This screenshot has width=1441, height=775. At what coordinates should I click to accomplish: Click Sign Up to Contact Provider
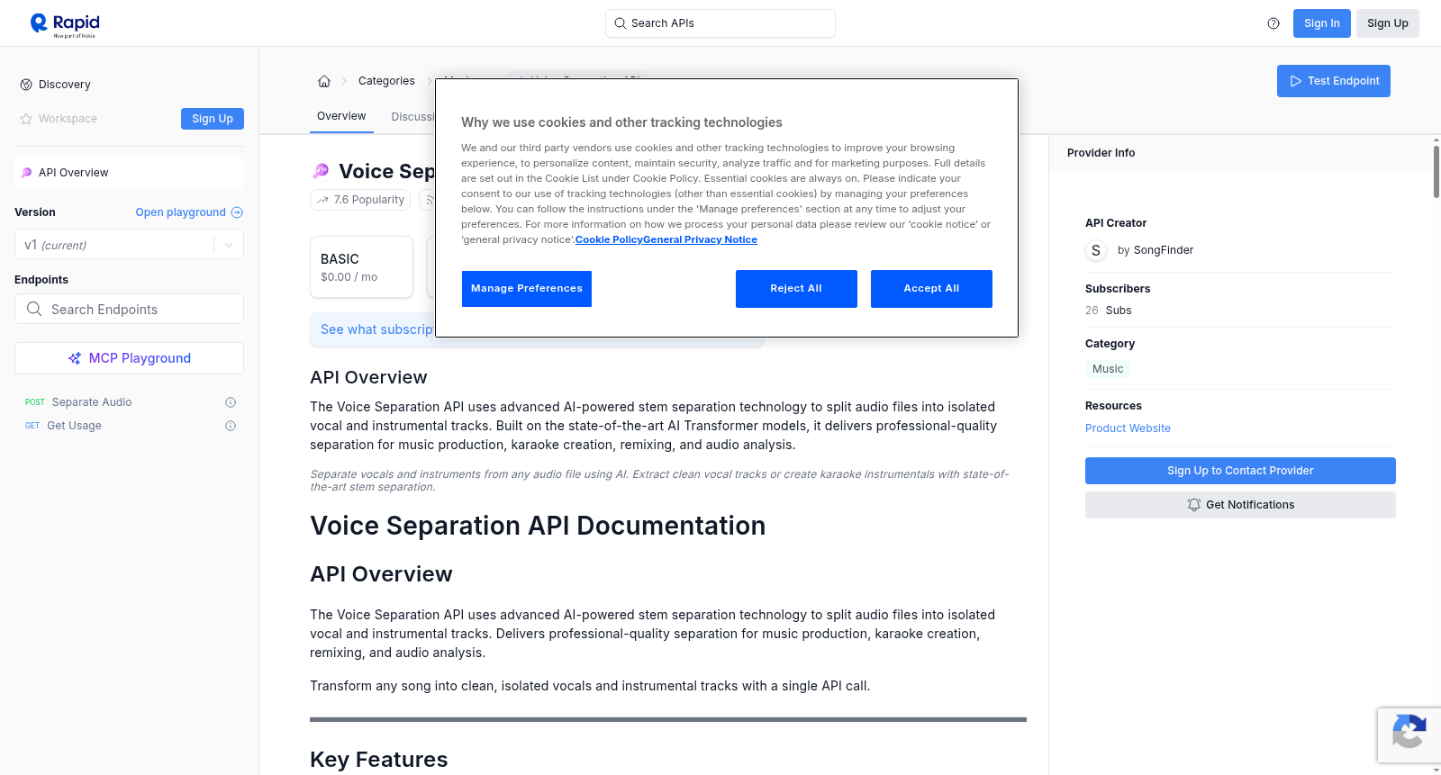[x=1240, y=471]
